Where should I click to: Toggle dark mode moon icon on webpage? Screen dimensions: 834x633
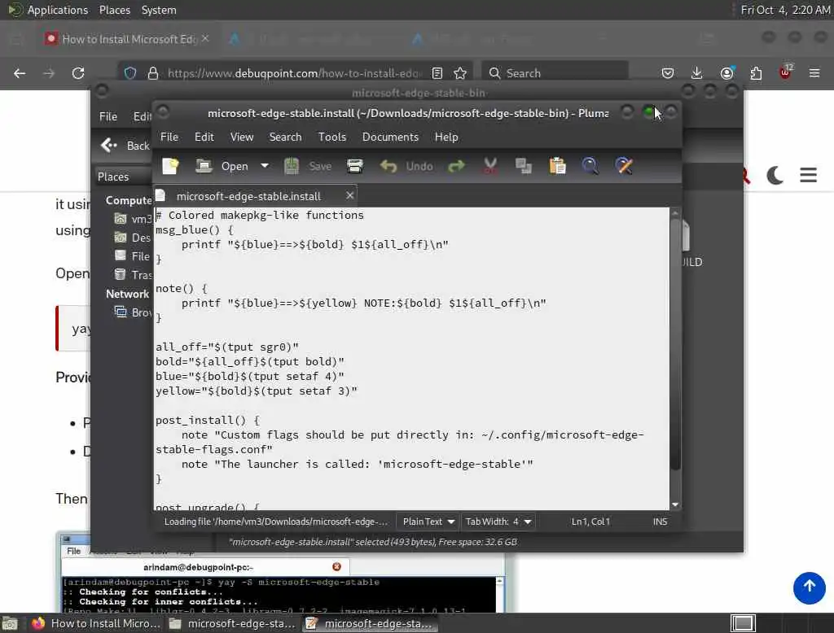[x=775, y=175]
